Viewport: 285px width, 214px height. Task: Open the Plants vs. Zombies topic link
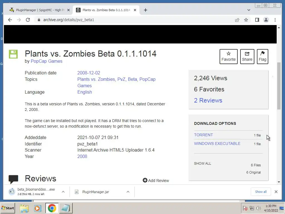click(96, 79)
